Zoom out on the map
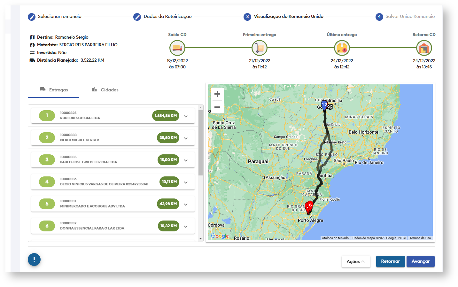Screen dimensions: 458x287 coord(217,107)
